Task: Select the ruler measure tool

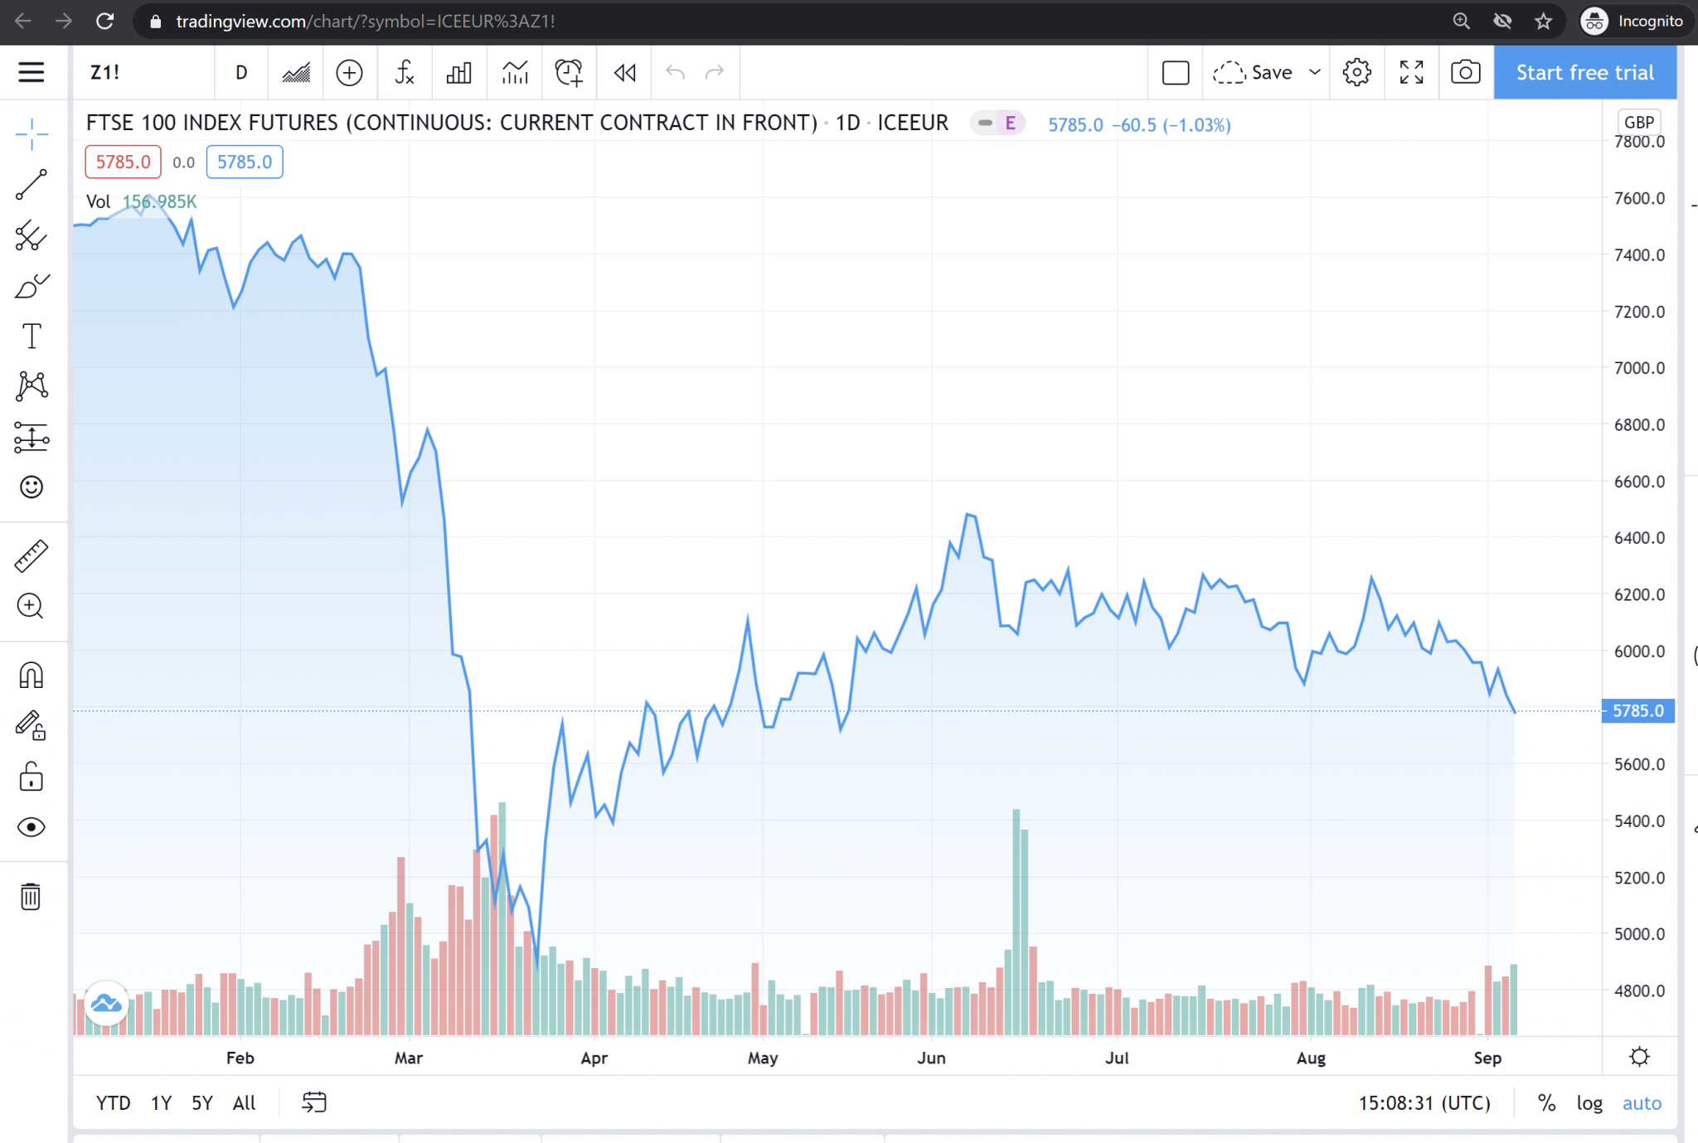Action: [32, 556]
